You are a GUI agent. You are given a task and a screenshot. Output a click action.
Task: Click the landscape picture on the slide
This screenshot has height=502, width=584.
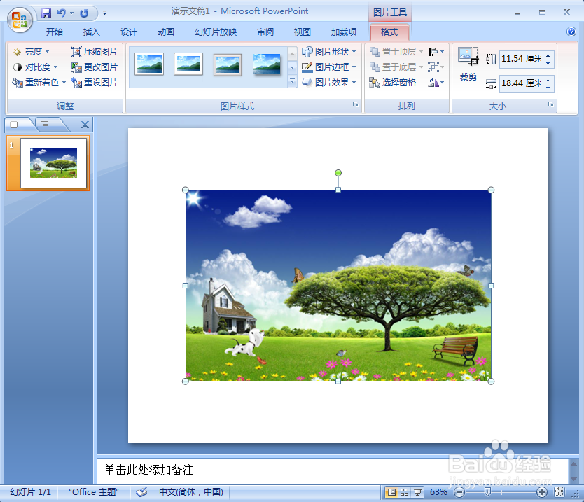click(338, 286)
